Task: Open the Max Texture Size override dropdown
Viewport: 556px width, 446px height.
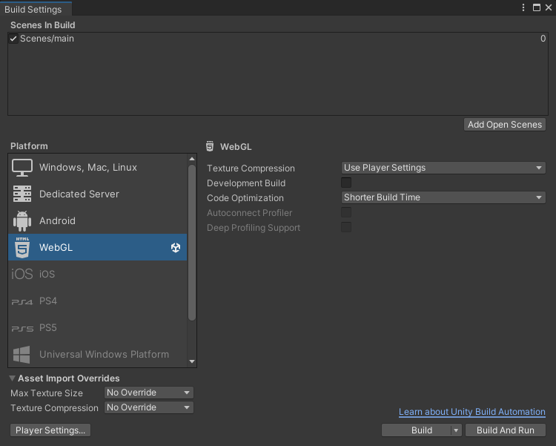Action: click(149, 393)
